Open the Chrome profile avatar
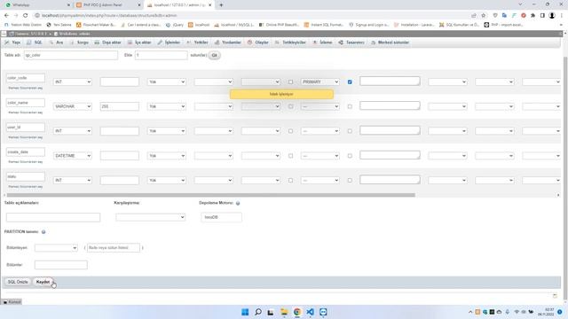This screenshot has width=568, height=319. (x=552, y=16)
